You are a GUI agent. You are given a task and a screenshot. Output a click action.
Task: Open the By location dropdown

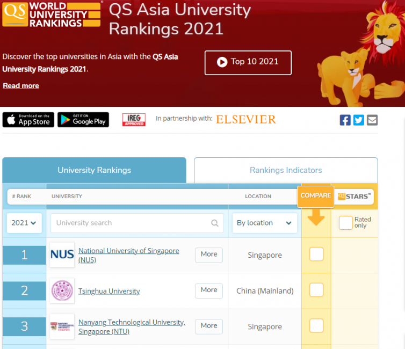click(x=264, y=223)
